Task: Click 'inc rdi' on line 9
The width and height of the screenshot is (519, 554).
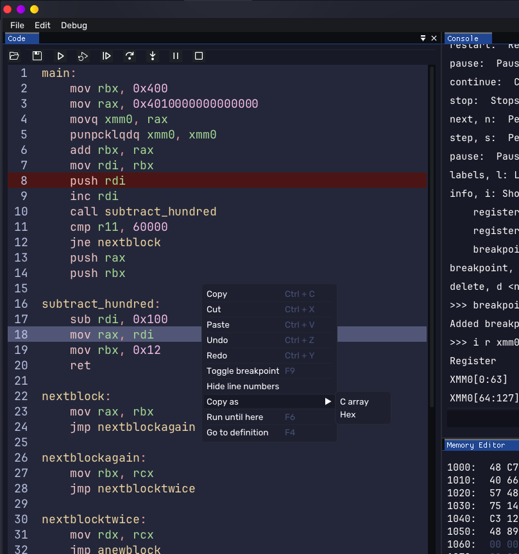Action: click(x=94, y=196)
